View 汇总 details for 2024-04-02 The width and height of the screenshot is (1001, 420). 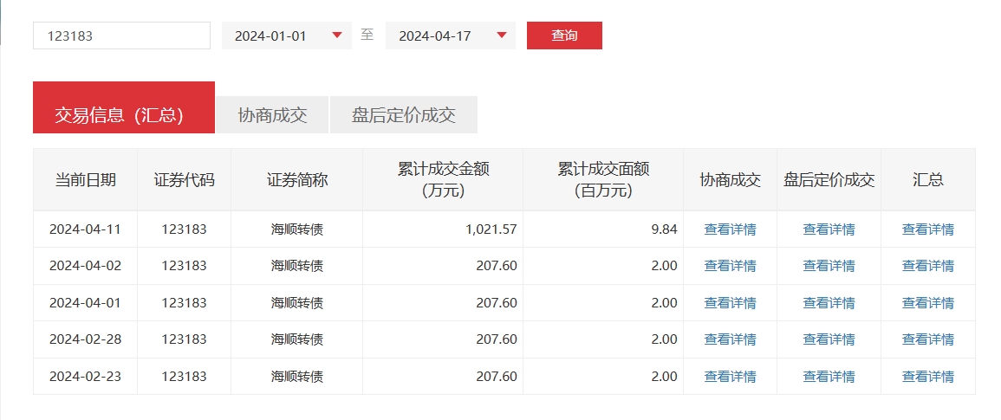[x=927, y=266]
